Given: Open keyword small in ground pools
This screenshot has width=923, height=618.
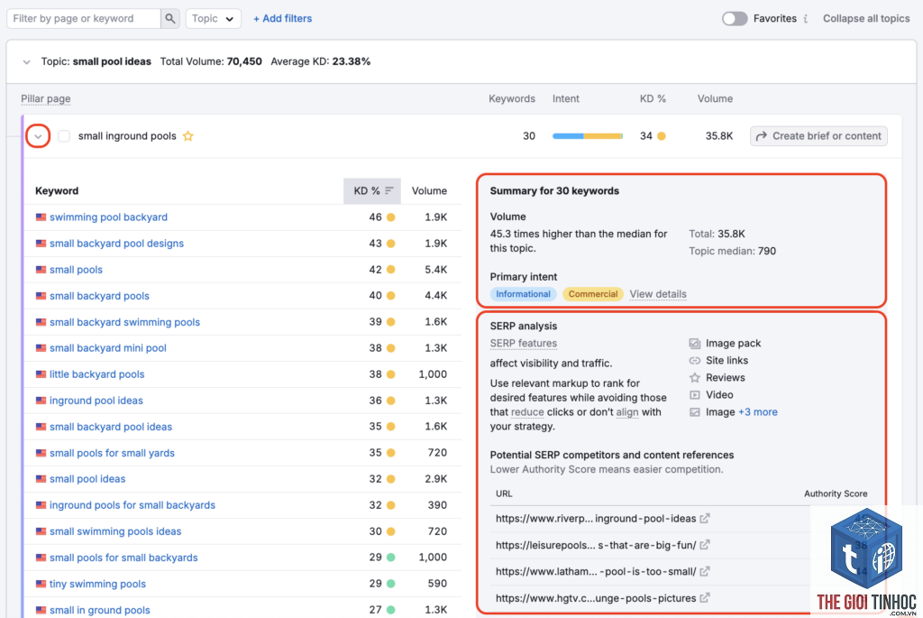Looking at the screenshot, I should 99,610.
